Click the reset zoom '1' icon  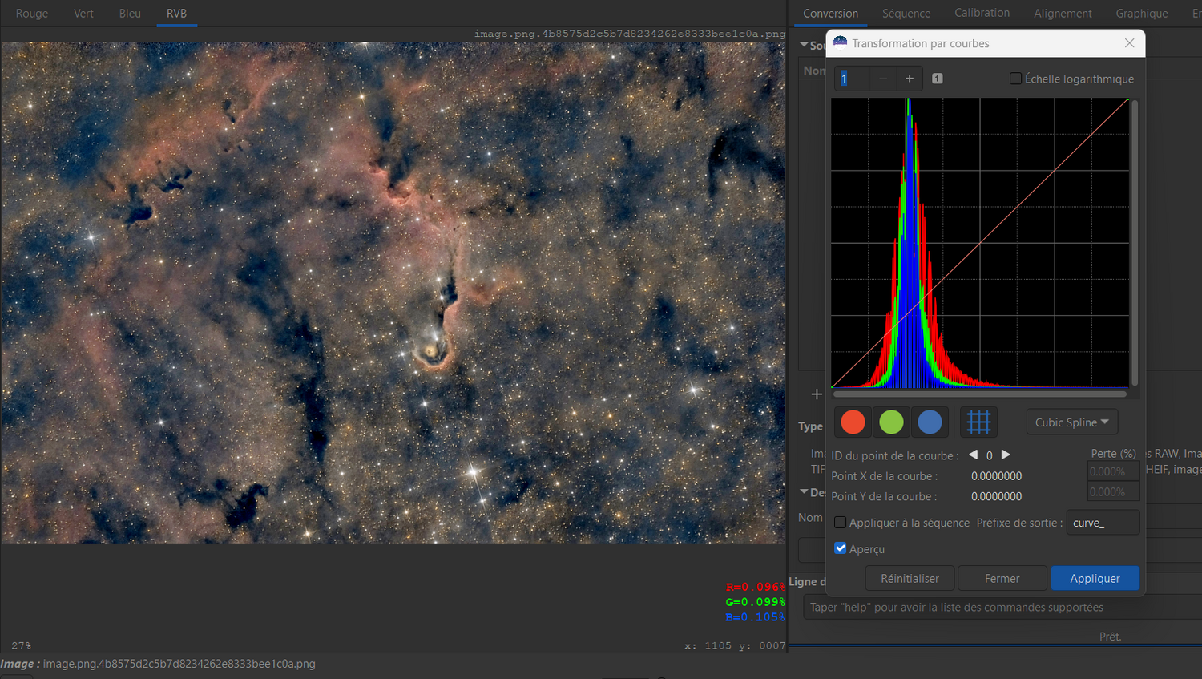click(938, 79)
